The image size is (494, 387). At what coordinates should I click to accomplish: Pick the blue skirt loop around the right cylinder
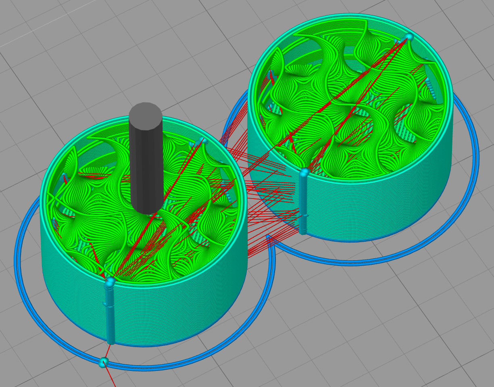tap(350, 176)
